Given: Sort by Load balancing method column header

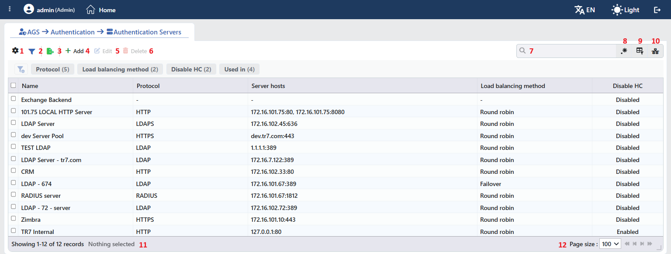Looking at the screenshot, I should click(x=513, y=86).
